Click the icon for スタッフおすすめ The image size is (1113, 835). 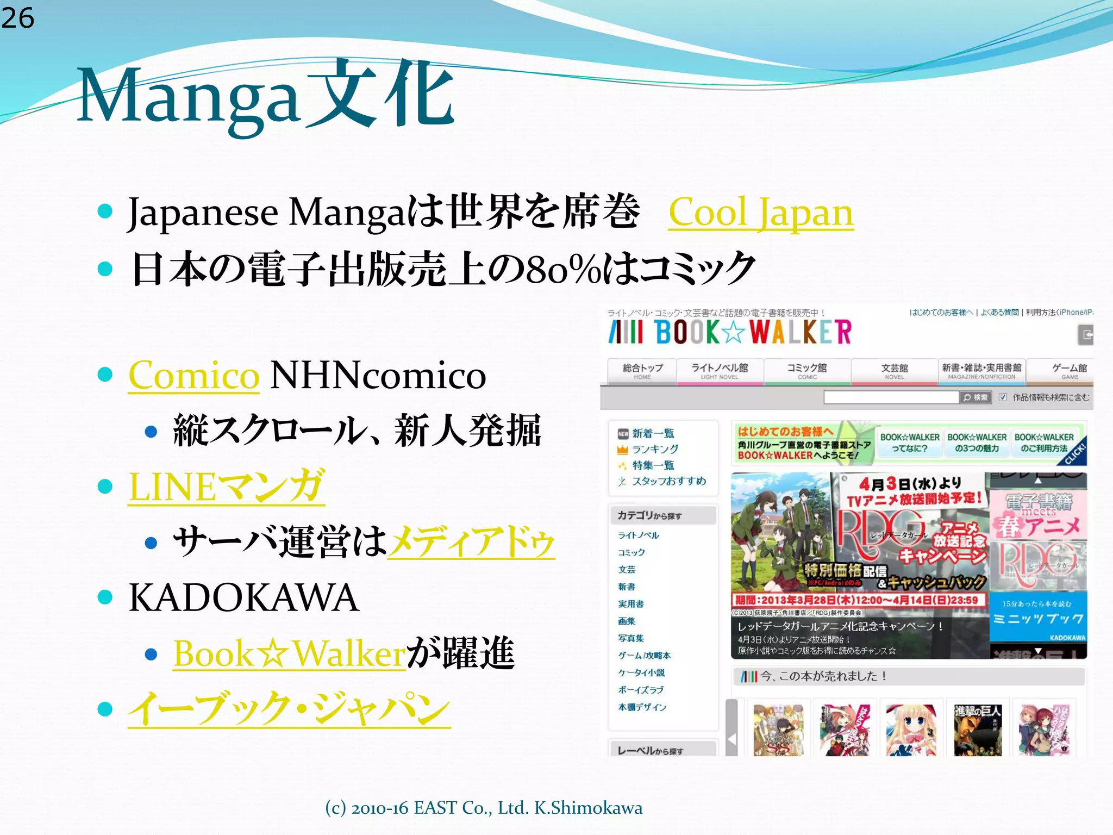623,481
